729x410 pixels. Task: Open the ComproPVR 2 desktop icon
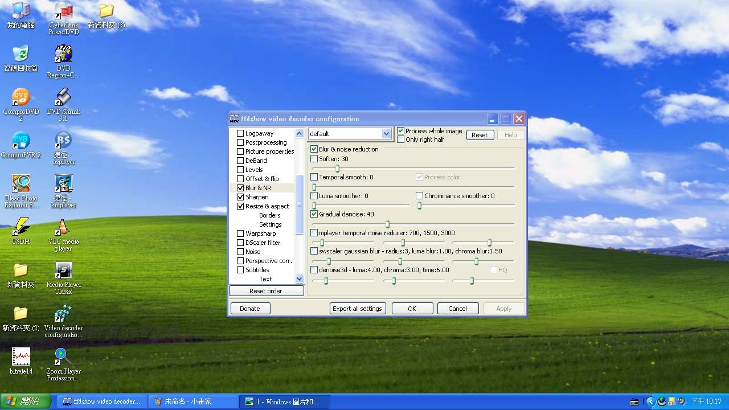[x=21, y=141]
